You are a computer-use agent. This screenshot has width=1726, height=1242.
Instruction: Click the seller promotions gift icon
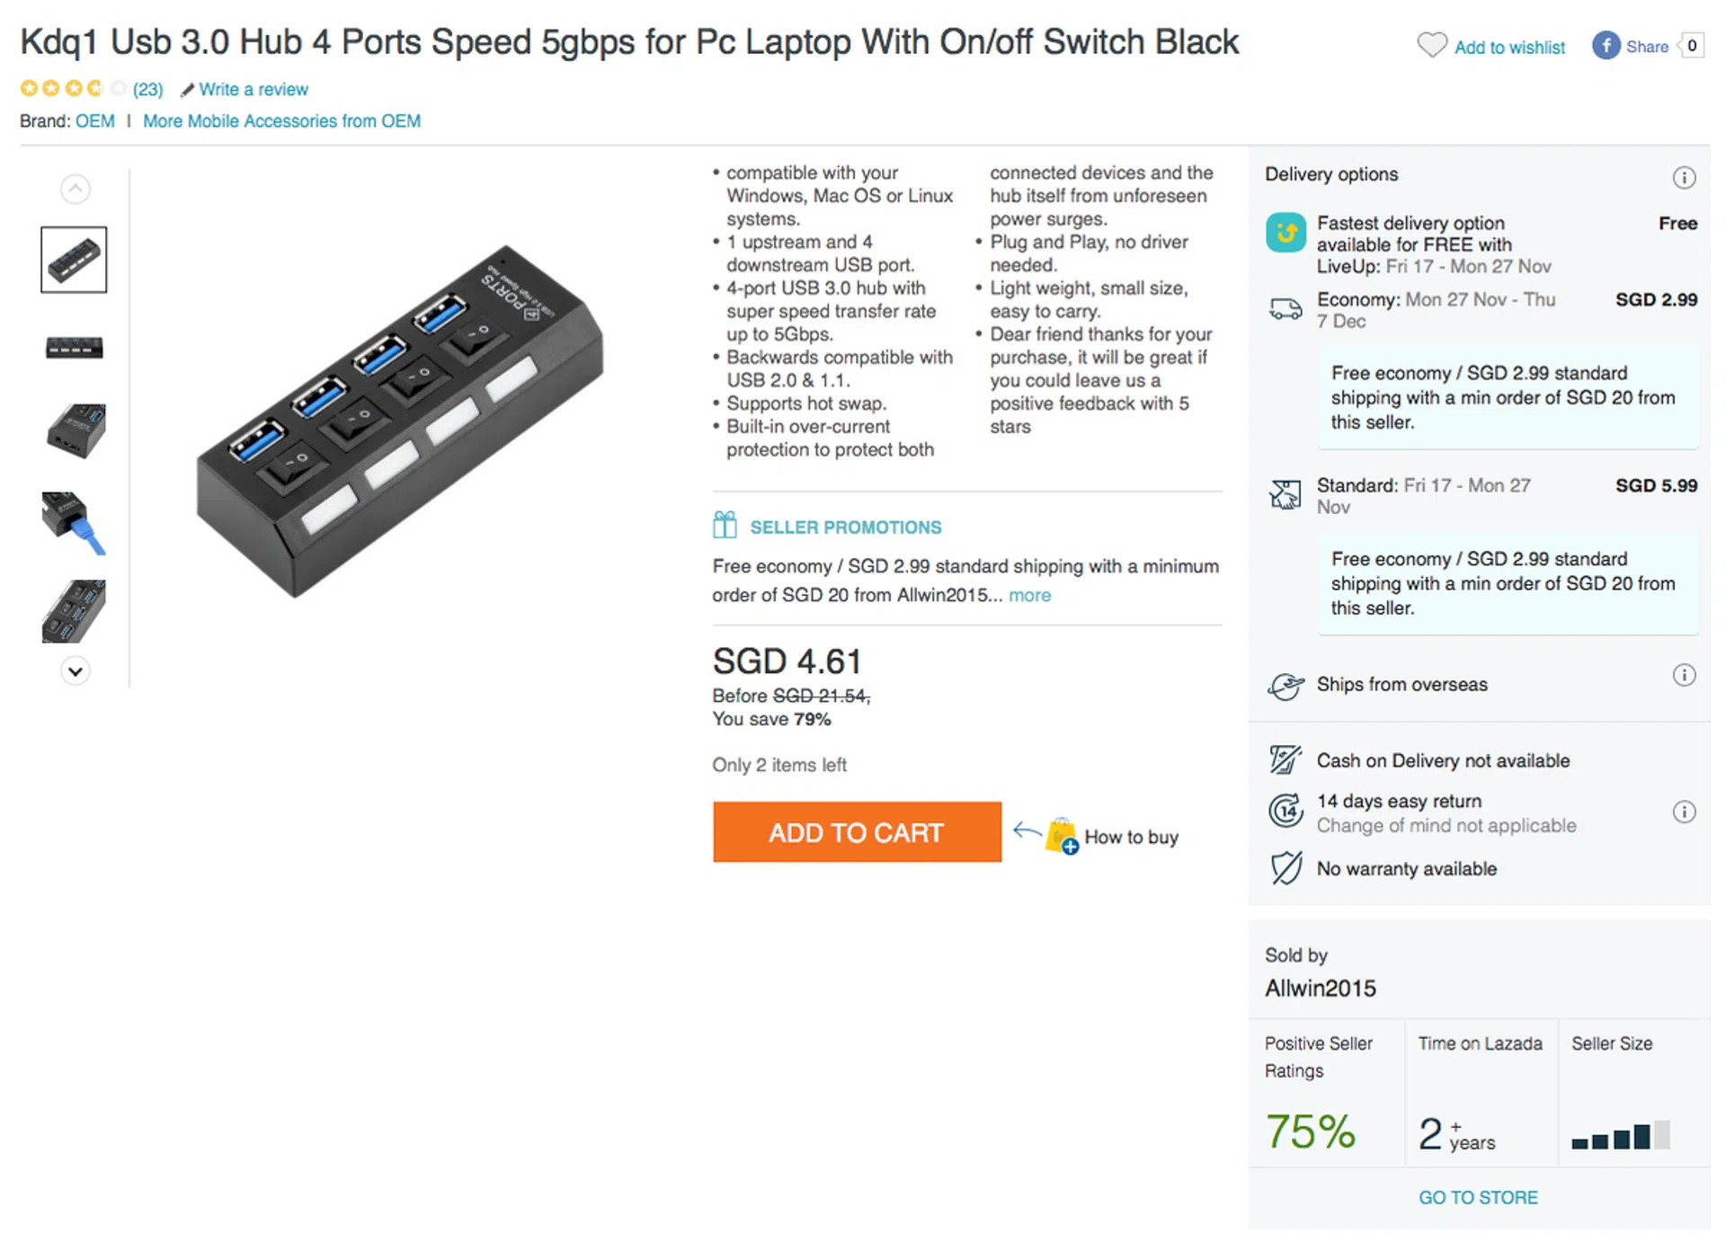click(x=725, y=525)
